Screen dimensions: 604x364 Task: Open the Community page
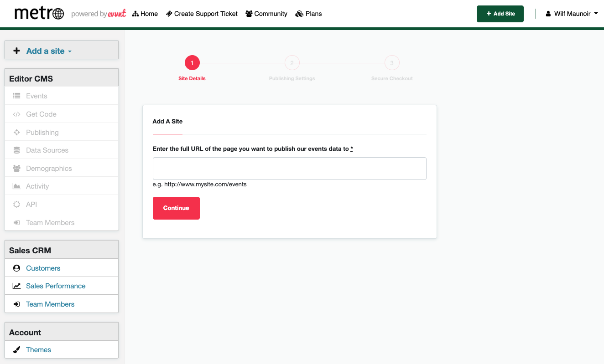(x=266, y=14)
